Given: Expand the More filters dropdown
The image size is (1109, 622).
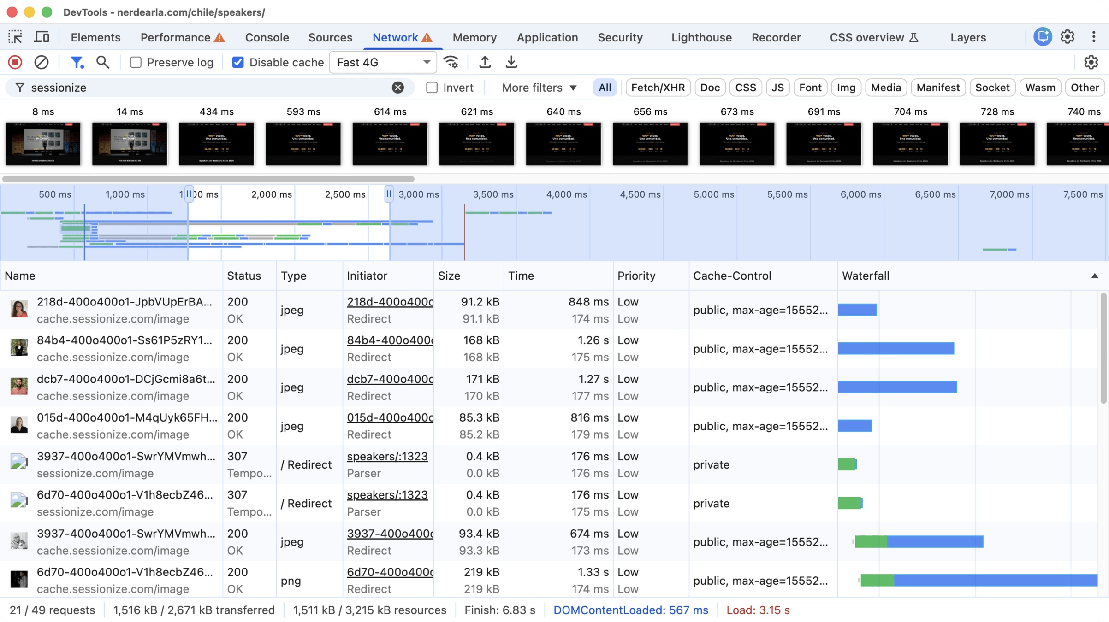Looking at the screenshot, I should point(539,88).
